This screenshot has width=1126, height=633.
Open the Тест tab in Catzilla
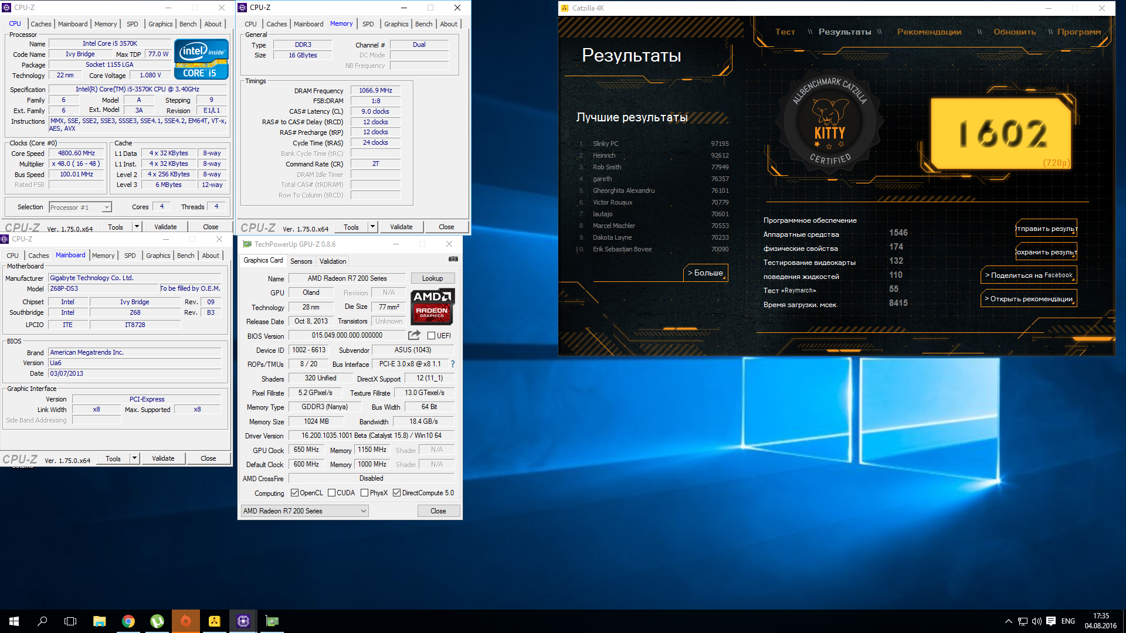click(785, 32)
